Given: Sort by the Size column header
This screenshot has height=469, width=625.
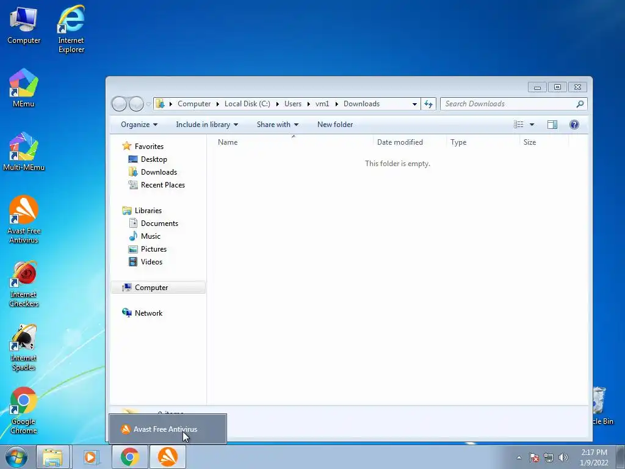Looking at the screenshot, I should 544,142.
